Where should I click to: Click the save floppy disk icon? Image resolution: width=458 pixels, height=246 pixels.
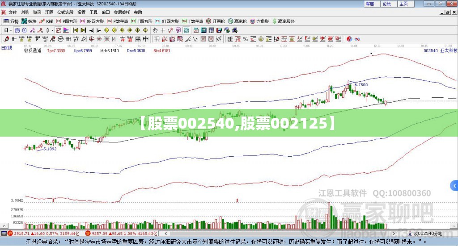point(219,30)
